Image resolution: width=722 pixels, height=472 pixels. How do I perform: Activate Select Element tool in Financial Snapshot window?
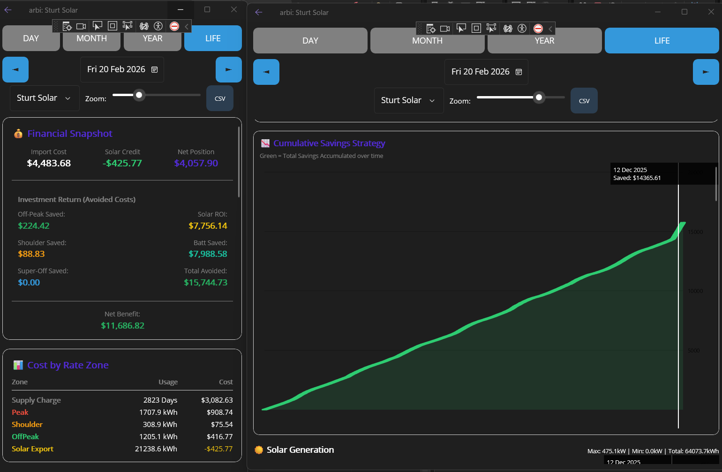(x=97, y=26)
